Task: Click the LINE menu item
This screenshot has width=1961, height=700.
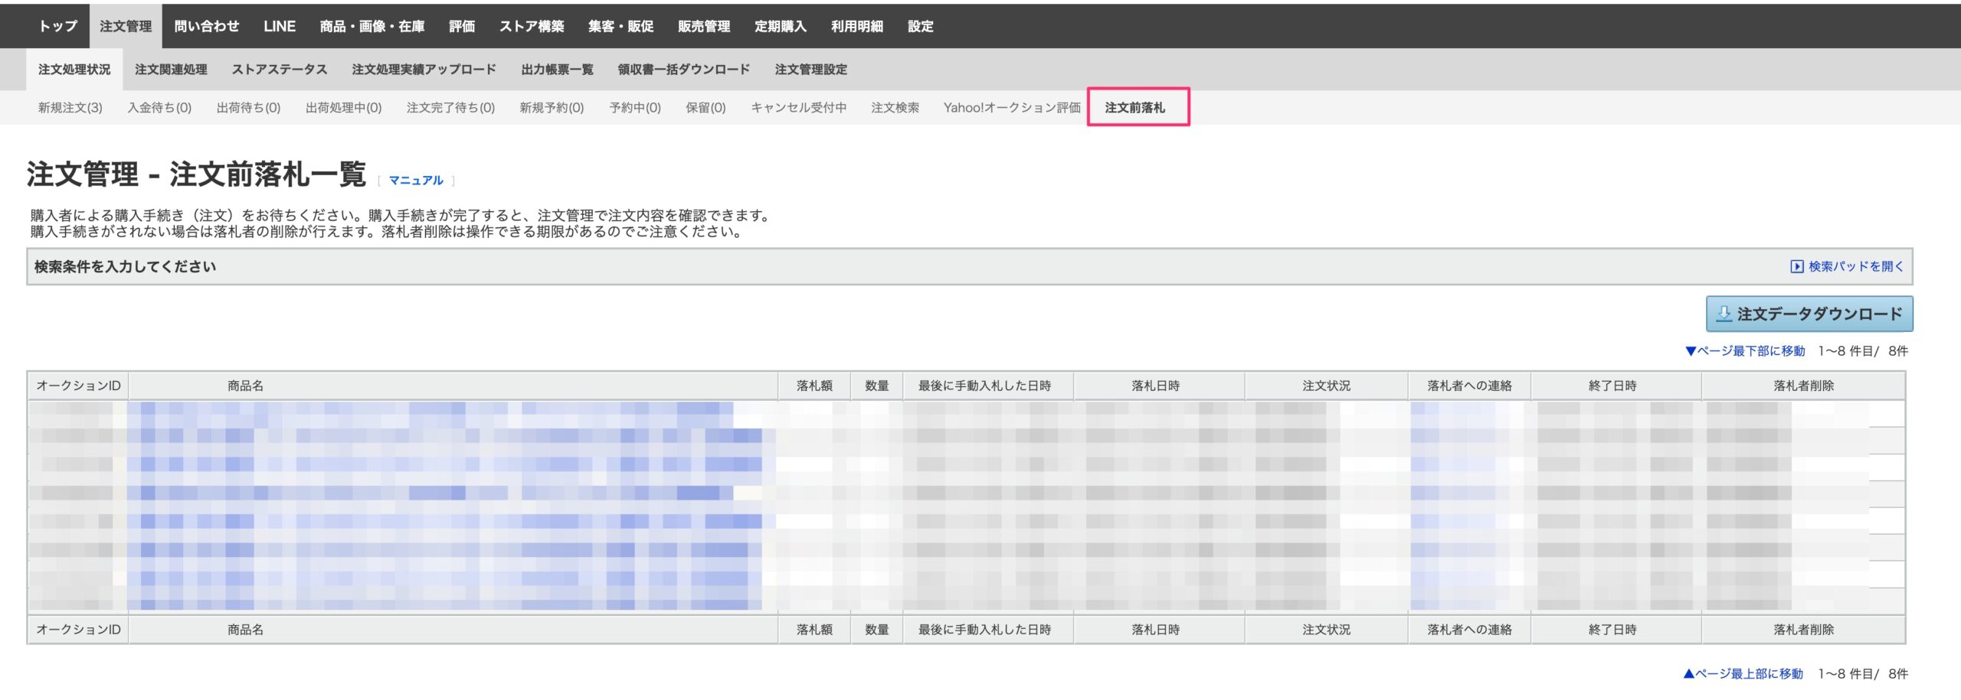Action: pyautogui.click(x=279, y=26)
